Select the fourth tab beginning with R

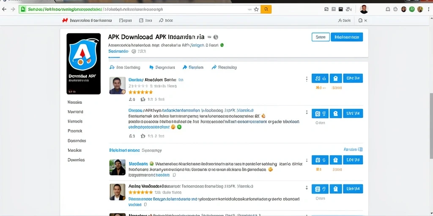pos(224,67)
